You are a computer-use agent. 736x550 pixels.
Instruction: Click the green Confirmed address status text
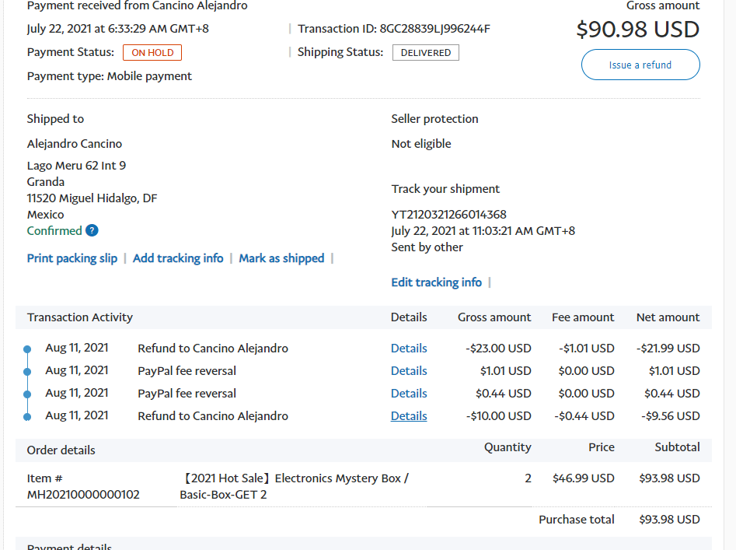[x=54, y=231]
